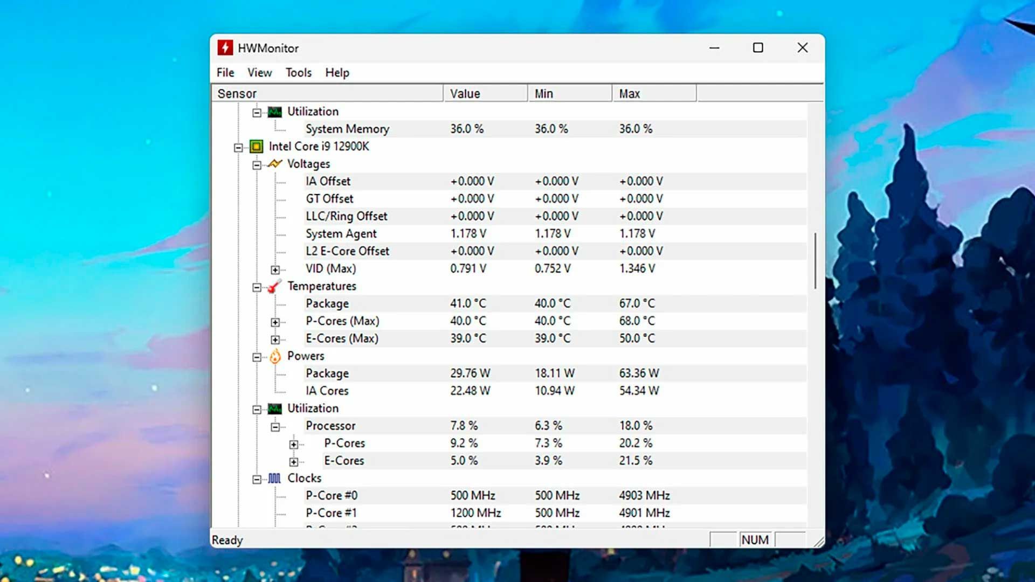Click the HWMonitor red app icon in title bar
This screenshot has height=582, width=1035.
point(225,48)
